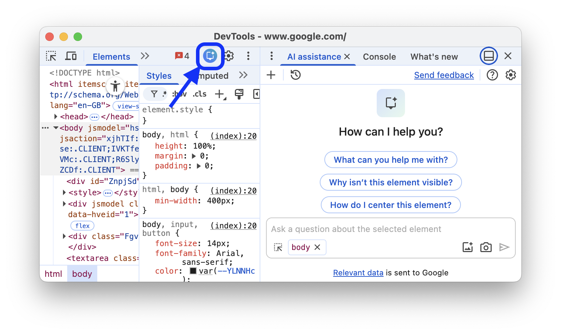Screen dimensions: 561x334
Task: Click 'Why isn't this element visible?' suggestion
Action: pos(391,183)
